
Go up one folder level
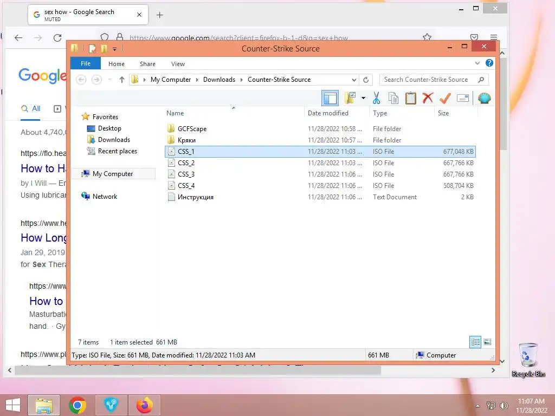pos(122,80)
